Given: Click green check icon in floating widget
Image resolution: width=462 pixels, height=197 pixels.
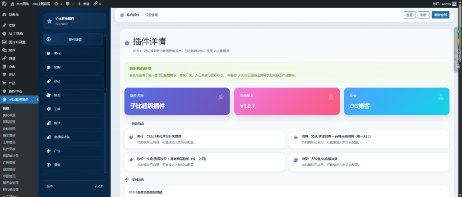Looking at the screenshot, I should click(458, 32).
